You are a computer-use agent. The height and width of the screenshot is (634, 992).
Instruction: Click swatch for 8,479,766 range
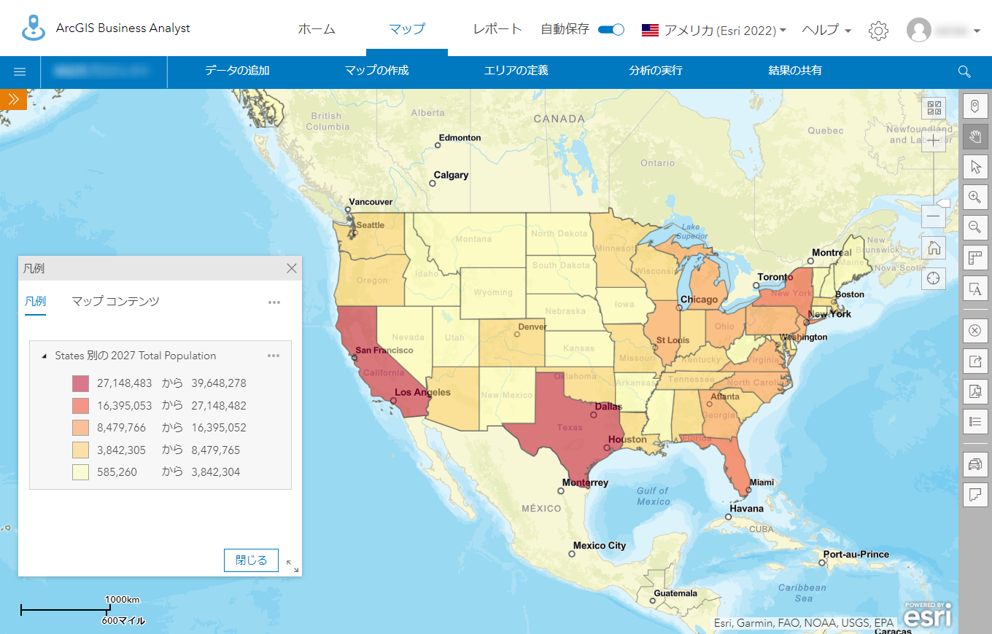(x=80, y=428)
